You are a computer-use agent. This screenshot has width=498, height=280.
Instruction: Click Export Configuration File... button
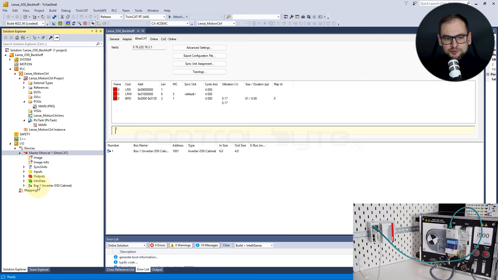point(199,56)
